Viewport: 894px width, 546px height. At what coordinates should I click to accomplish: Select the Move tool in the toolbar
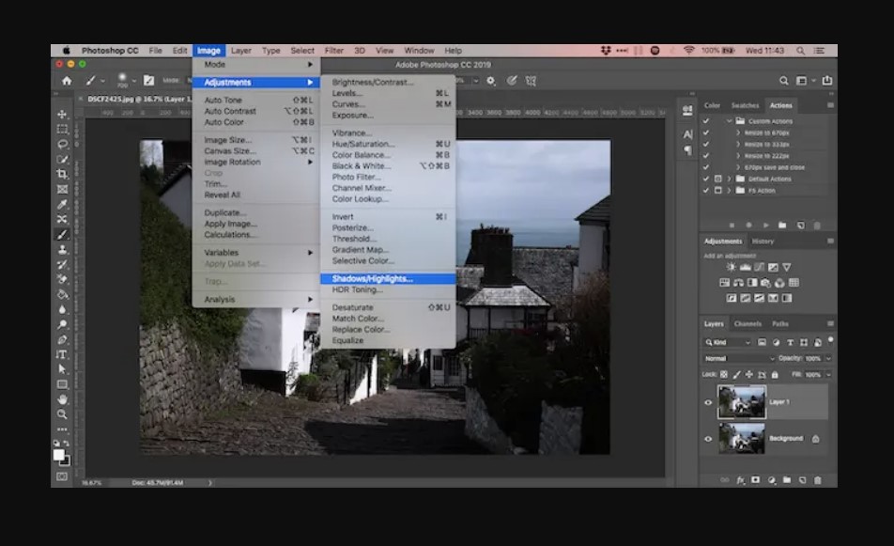click(x=63, y=114)
